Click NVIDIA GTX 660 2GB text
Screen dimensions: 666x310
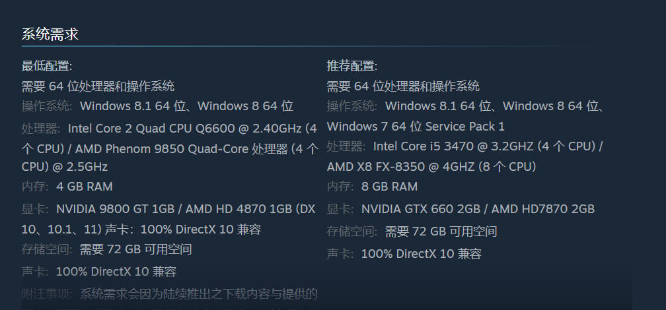click(421, 209)
